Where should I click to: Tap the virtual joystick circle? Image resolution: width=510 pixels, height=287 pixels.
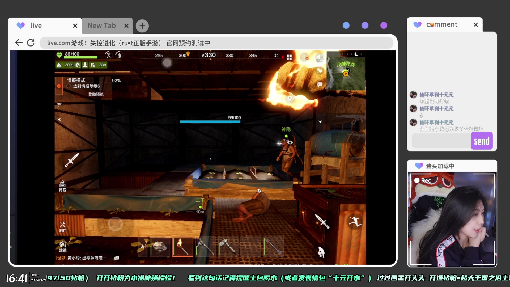coord(116,224)
